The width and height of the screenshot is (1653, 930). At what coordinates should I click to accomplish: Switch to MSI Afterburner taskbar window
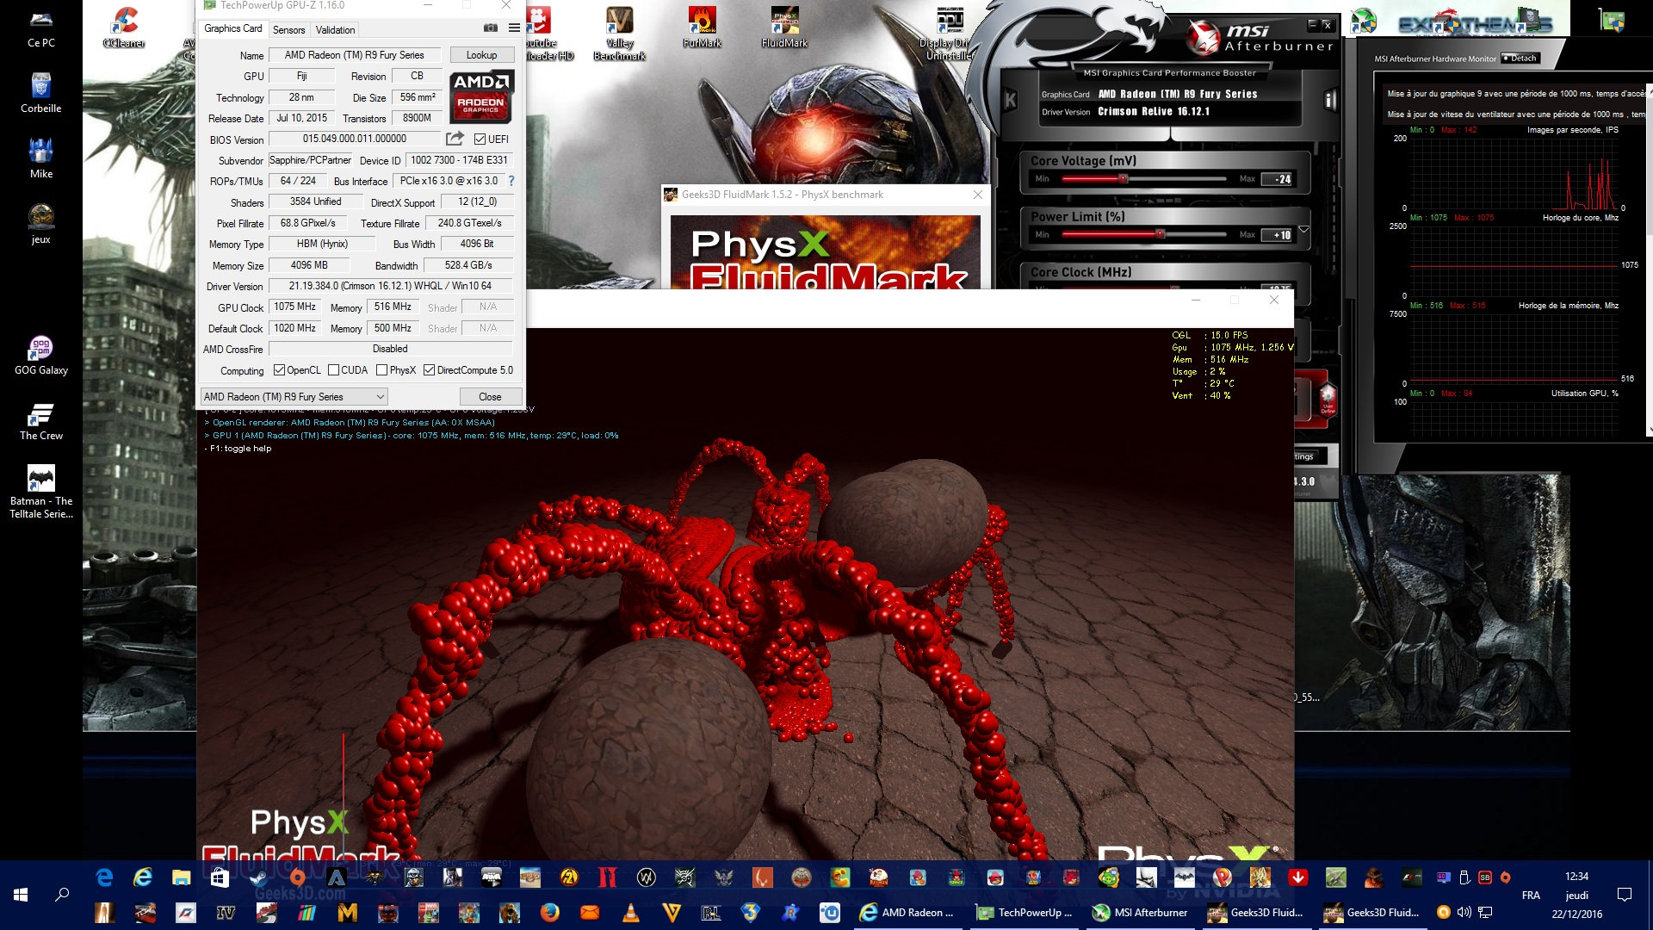tap(1140, 912)
